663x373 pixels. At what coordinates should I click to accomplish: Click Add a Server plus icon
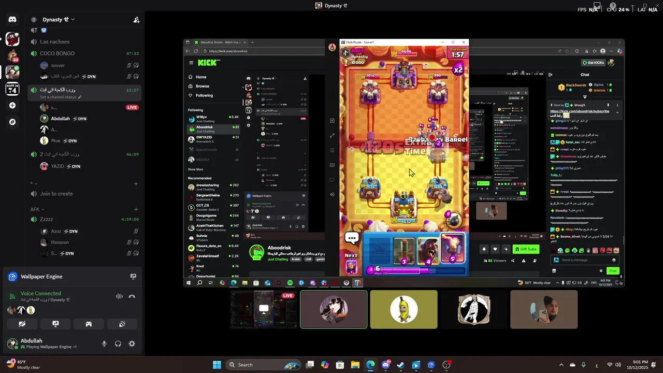[x=12, y=105]
